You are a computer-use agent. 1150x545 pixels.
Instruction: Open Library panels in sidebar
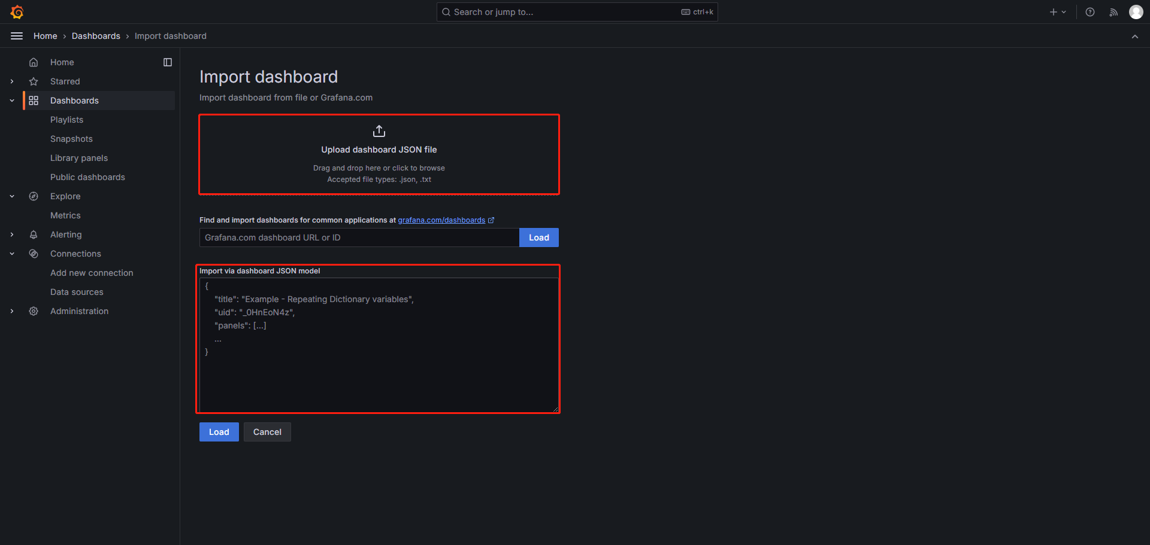coord(79,158)
